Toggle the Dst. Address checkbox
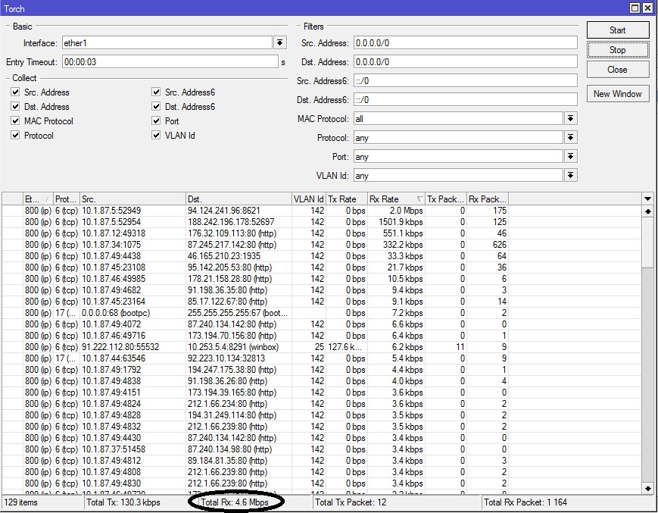The width and height of the screenshot is (658, 513). tap(16, 106)
